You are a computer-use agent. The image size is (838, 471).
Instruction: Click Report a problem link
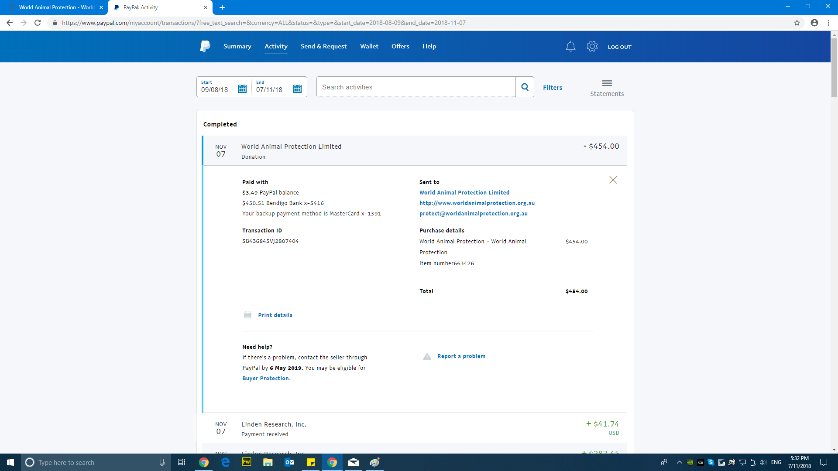[x=461, y=356]
